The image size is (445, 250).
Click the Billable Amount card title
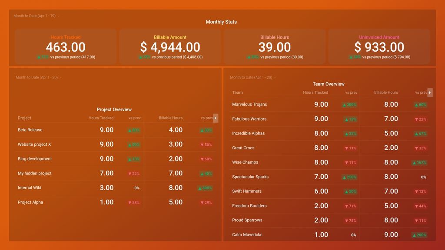170,37
